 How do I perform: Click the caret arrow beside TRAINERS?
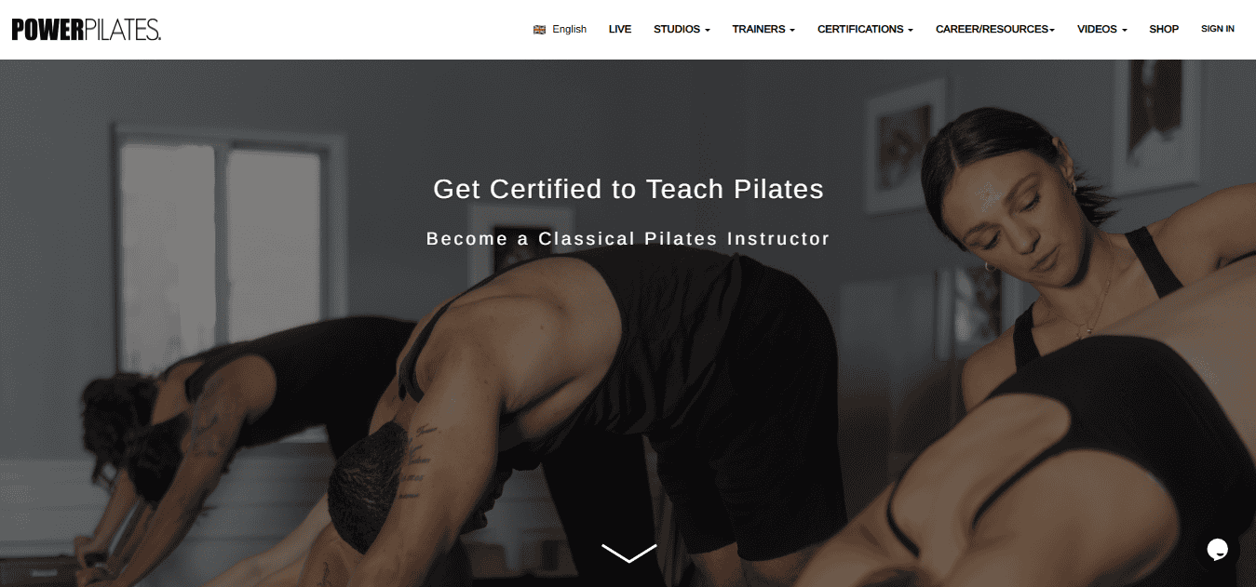[x=792, y=31]
